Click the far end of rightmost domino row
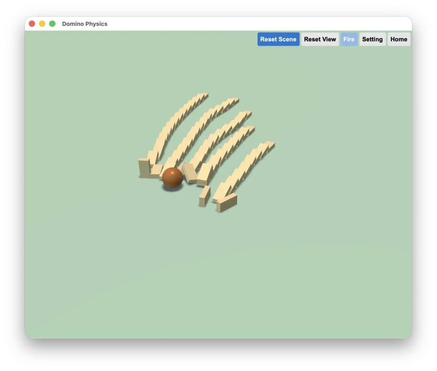437x371 pixels. tap(270, 145)
